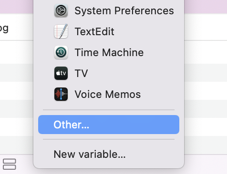
Task: Select TextEdit from the application list
Action: click(94, 31)
